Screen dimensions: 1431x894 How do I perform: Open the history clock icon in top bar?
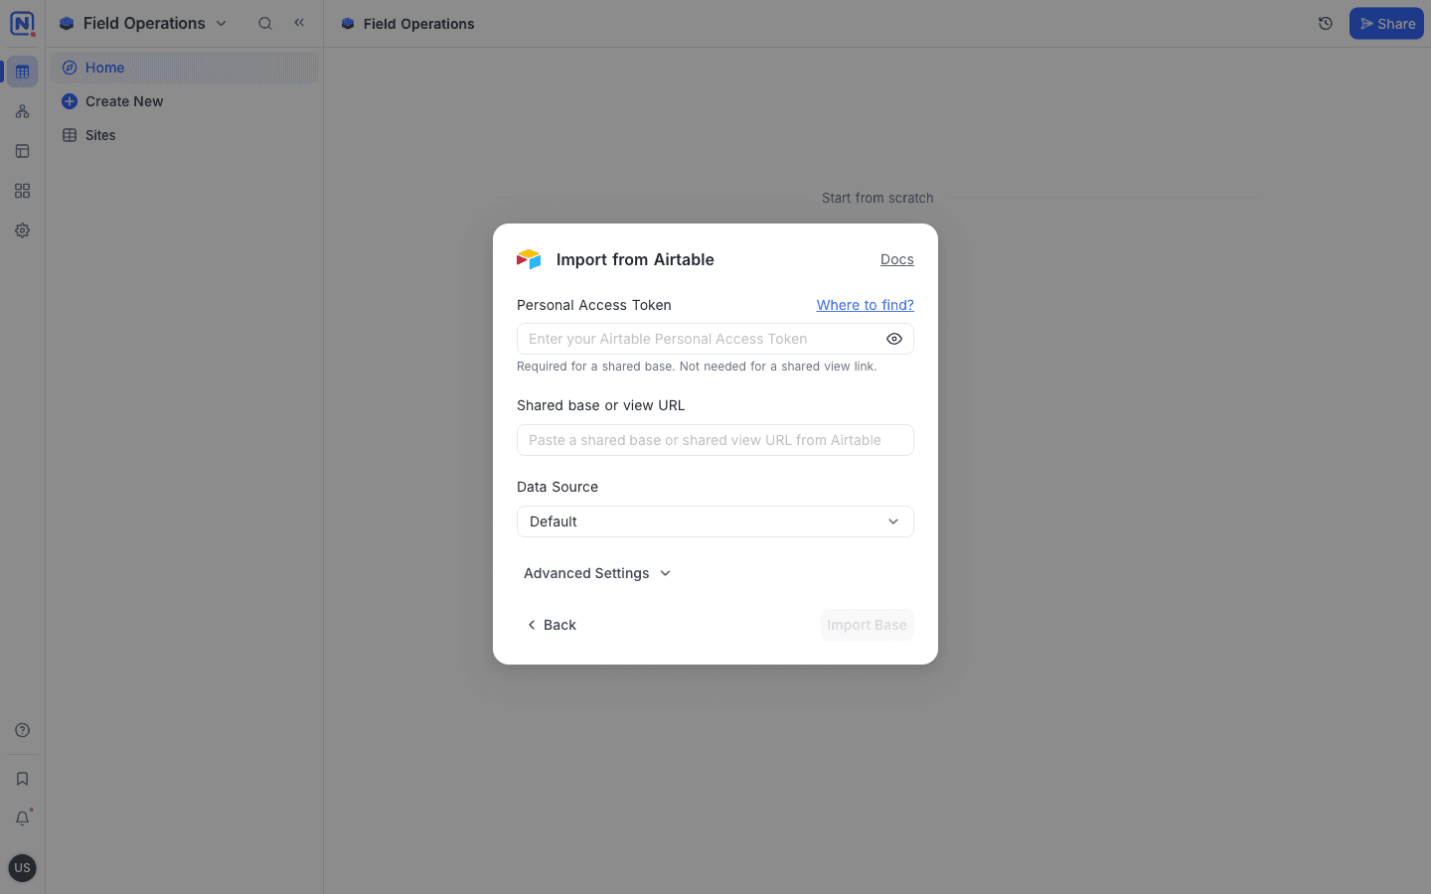[1325, 24]
